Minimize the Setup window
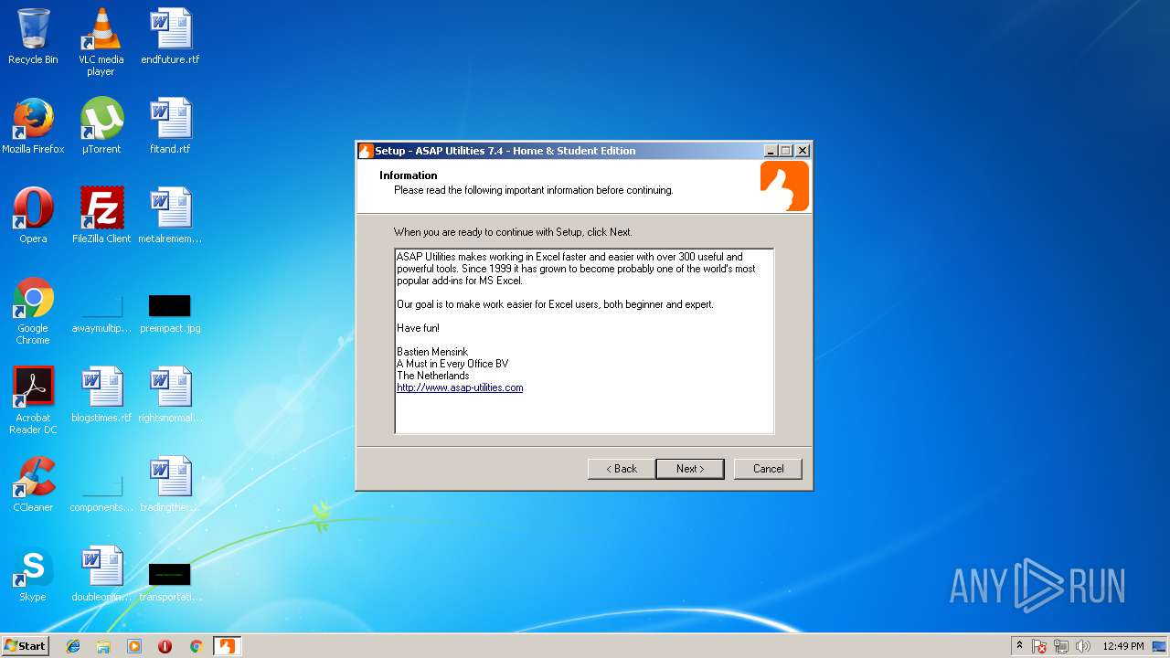 [x=771, y=151]
